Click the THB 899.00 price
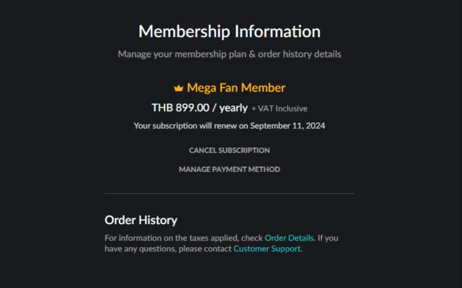The height and width of the screenshot is (288, 462). tap(180, 107)
